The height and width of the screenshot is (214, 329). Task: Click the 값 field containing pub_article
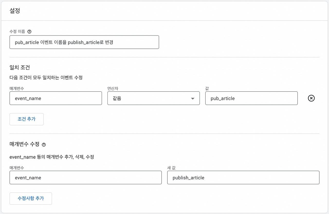tap(251, 98)
